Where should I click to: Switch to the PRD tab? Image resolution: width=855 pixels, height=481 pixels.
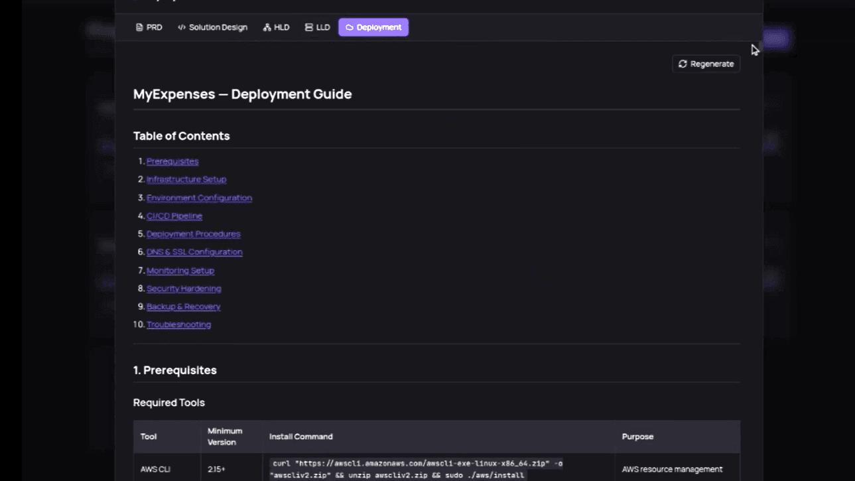point(149,27)
